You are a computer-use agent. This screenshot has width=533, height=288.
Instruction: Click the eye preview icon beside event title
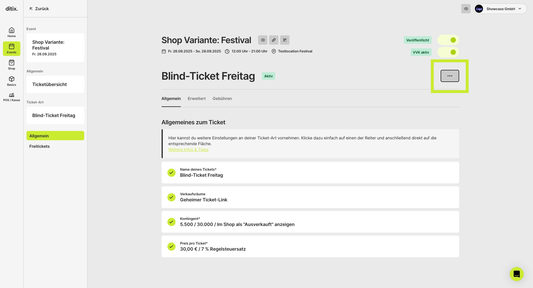pos(263,40)
